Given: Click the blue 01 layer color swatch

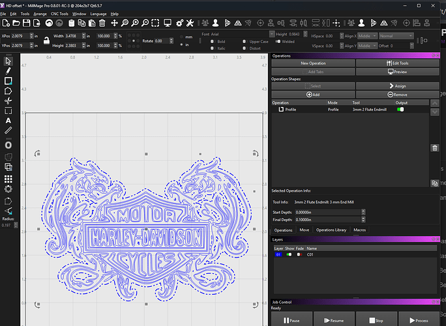Looking at the screenshot, I should tap(278, 254).
